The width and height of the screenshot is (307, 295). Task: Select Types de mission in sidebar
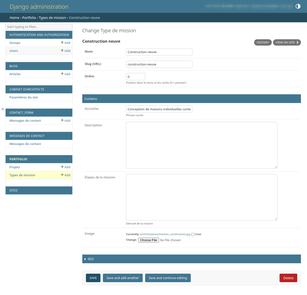point(22,175)
